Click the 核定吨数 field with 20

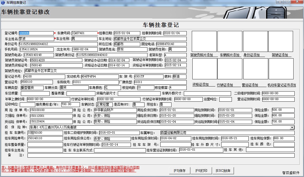[x=146, y=88]
